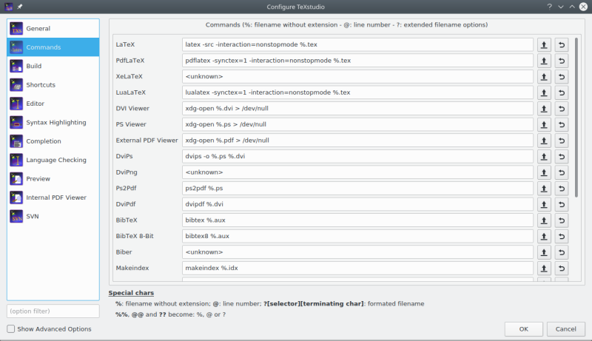Image resolution: width=592 pixels, height=341 pixels.
Task: Reset the External PDF Viewer command
Action: point(562,141)
